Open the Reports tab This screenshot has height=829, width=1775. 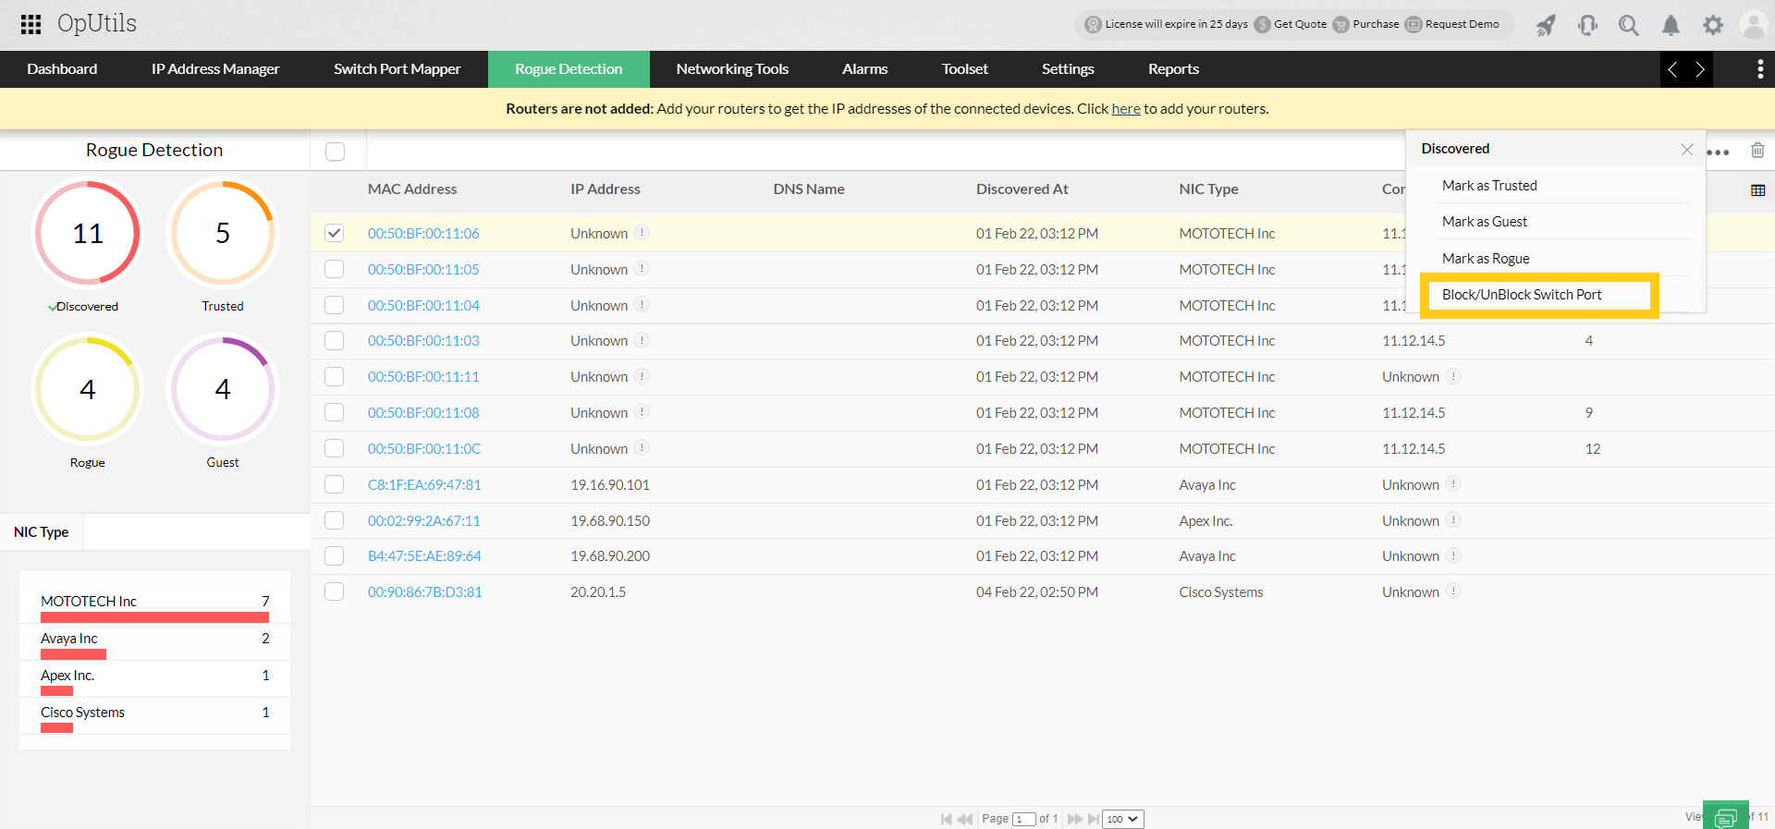pyautogui.click(x=1173, y=69)
